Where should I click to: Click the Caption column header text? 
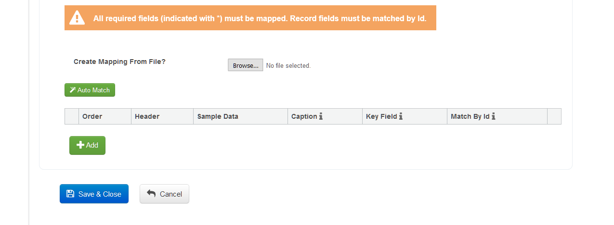tap(304, 116)
